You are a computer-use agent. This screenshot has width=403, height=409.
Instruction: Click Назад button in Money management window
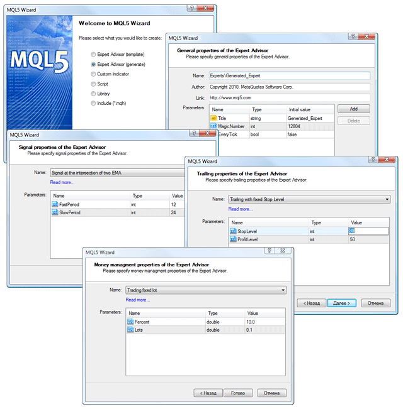click(208, 393)
